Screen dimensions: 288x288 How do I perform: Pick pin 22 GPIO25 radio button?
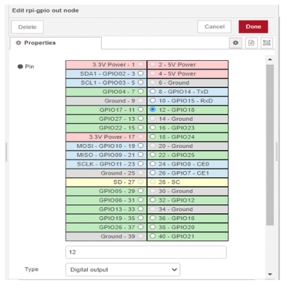[153, 155]
